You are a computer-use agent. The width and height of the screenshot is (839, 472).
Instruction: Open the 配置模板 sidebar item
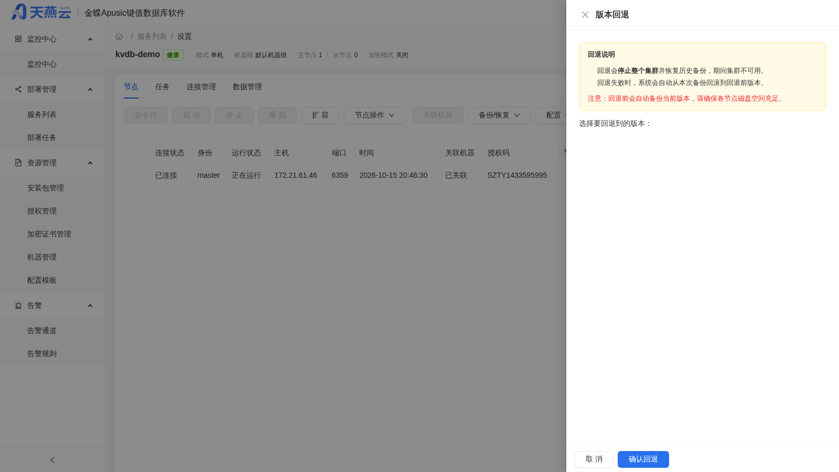[52, 280]
